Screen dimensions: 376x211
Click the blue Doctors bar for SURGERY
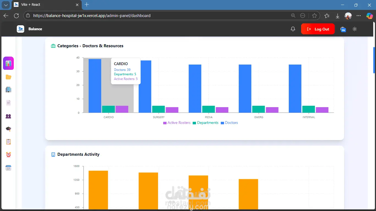(145, 87)
